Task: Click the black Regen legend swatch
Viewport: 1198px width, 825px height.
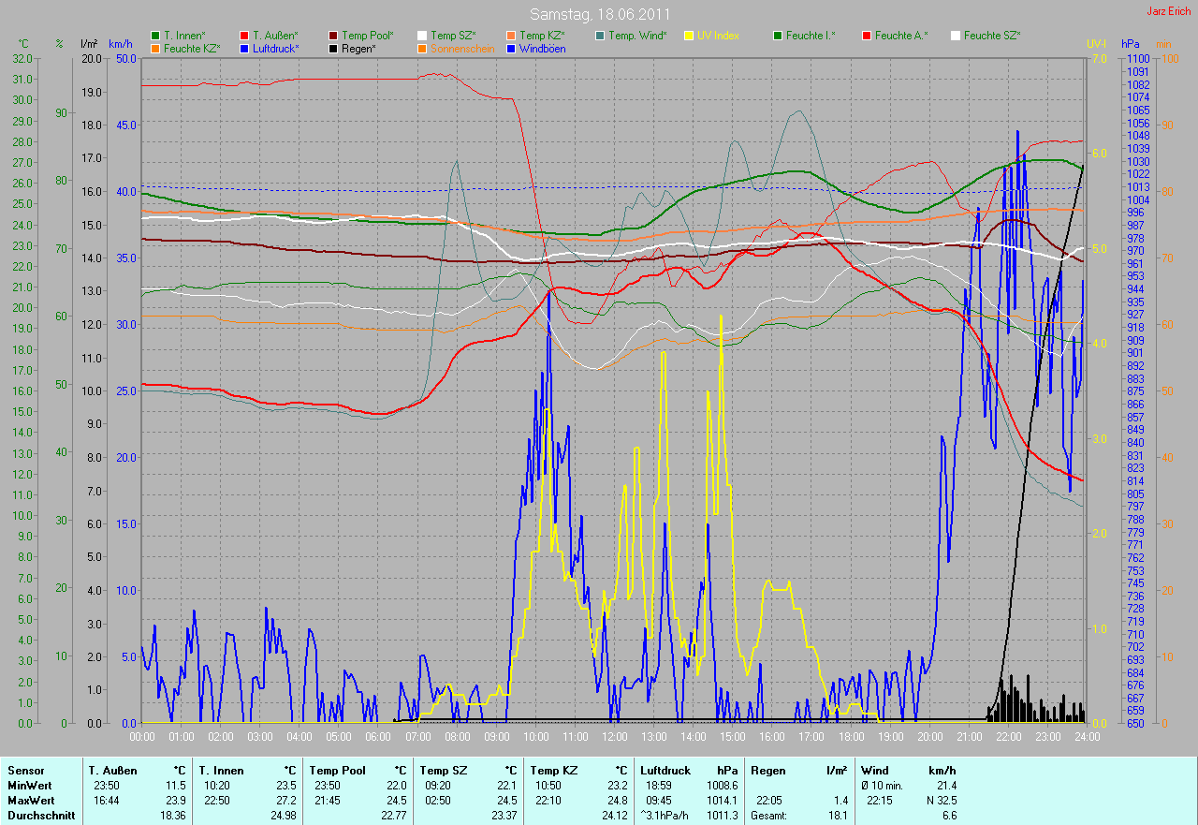Action: click(x=333, y=48)
